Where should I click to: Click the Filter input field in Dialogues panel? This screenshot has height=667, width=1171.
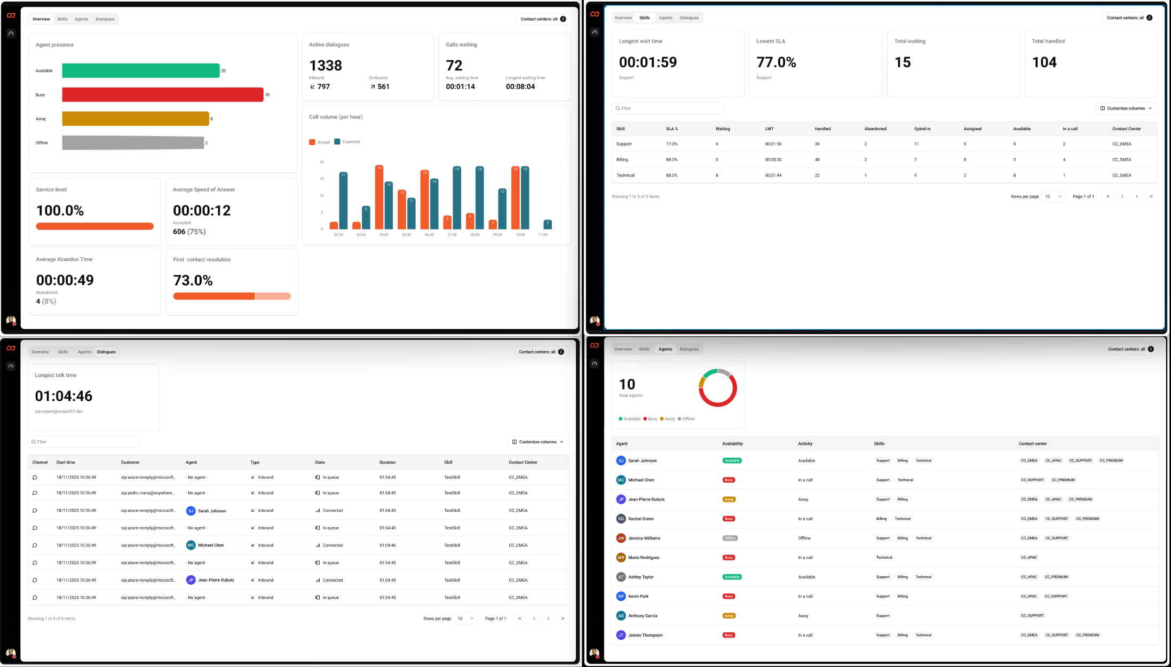[x=84, y=442]
